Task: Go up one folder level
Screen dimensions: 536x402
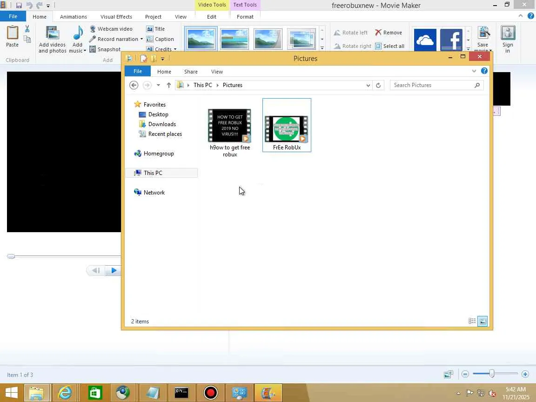Action: click(x=168, y=85)
